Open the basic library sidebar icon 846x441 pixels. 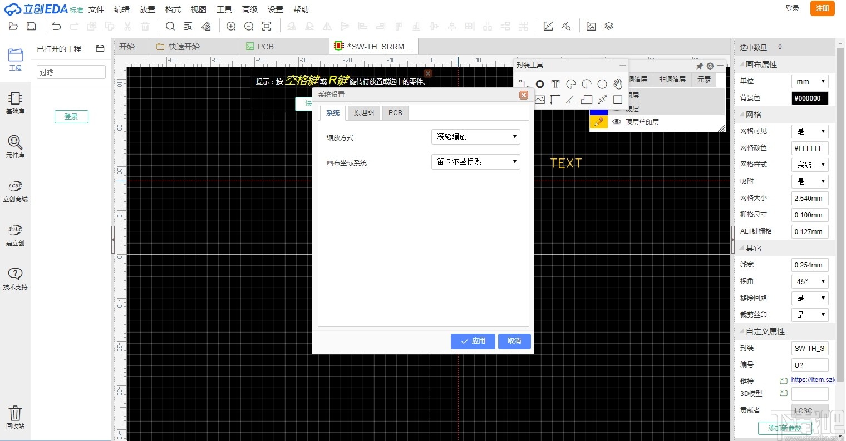16,103
